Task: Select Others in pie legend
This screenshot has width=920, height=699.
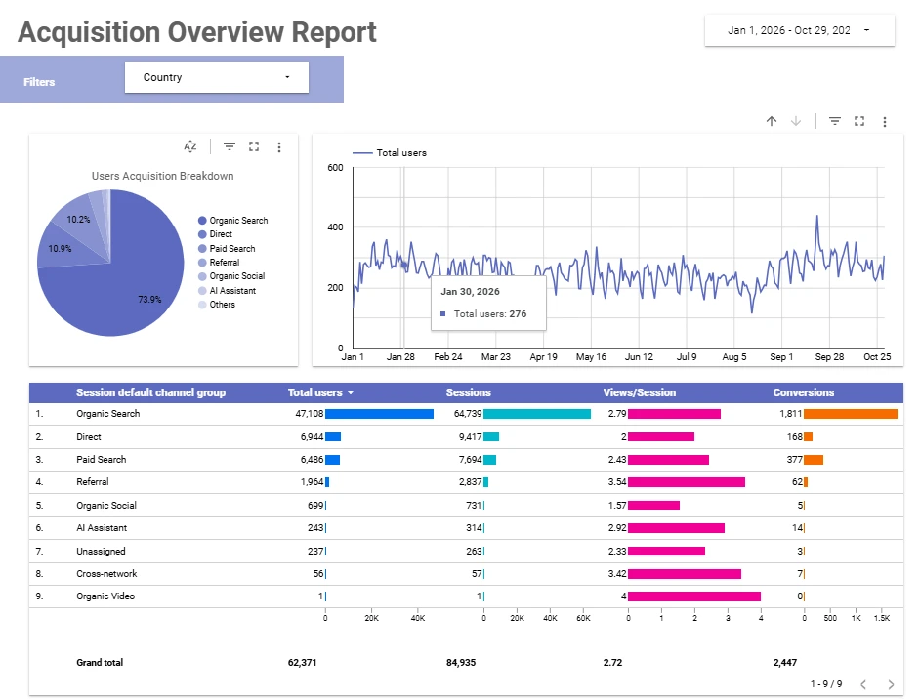Action: click(222, 305)
